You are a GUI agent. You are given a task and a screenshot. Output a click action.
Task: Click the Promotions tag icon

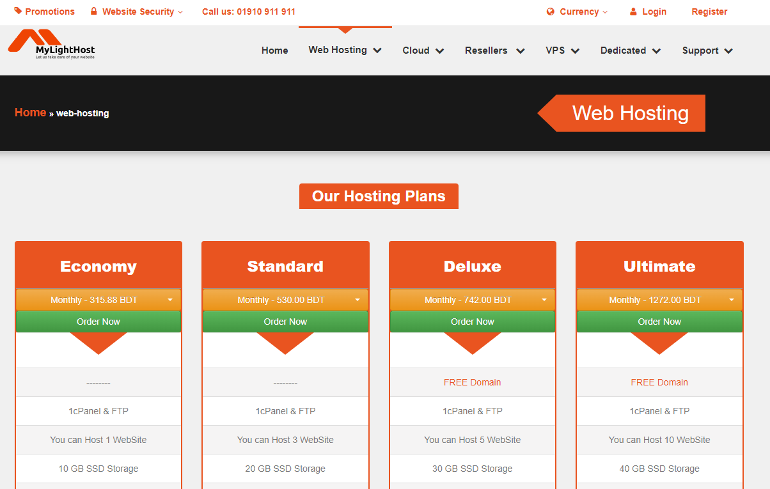(18, 12)
